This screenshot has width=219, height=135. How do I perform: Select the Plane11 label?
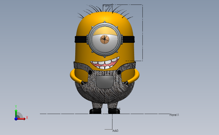[174, 115]
